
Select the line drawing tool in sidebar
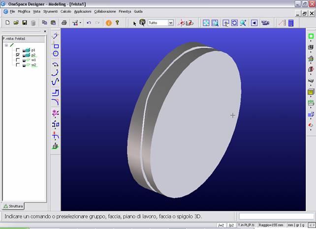click(55, 36)
